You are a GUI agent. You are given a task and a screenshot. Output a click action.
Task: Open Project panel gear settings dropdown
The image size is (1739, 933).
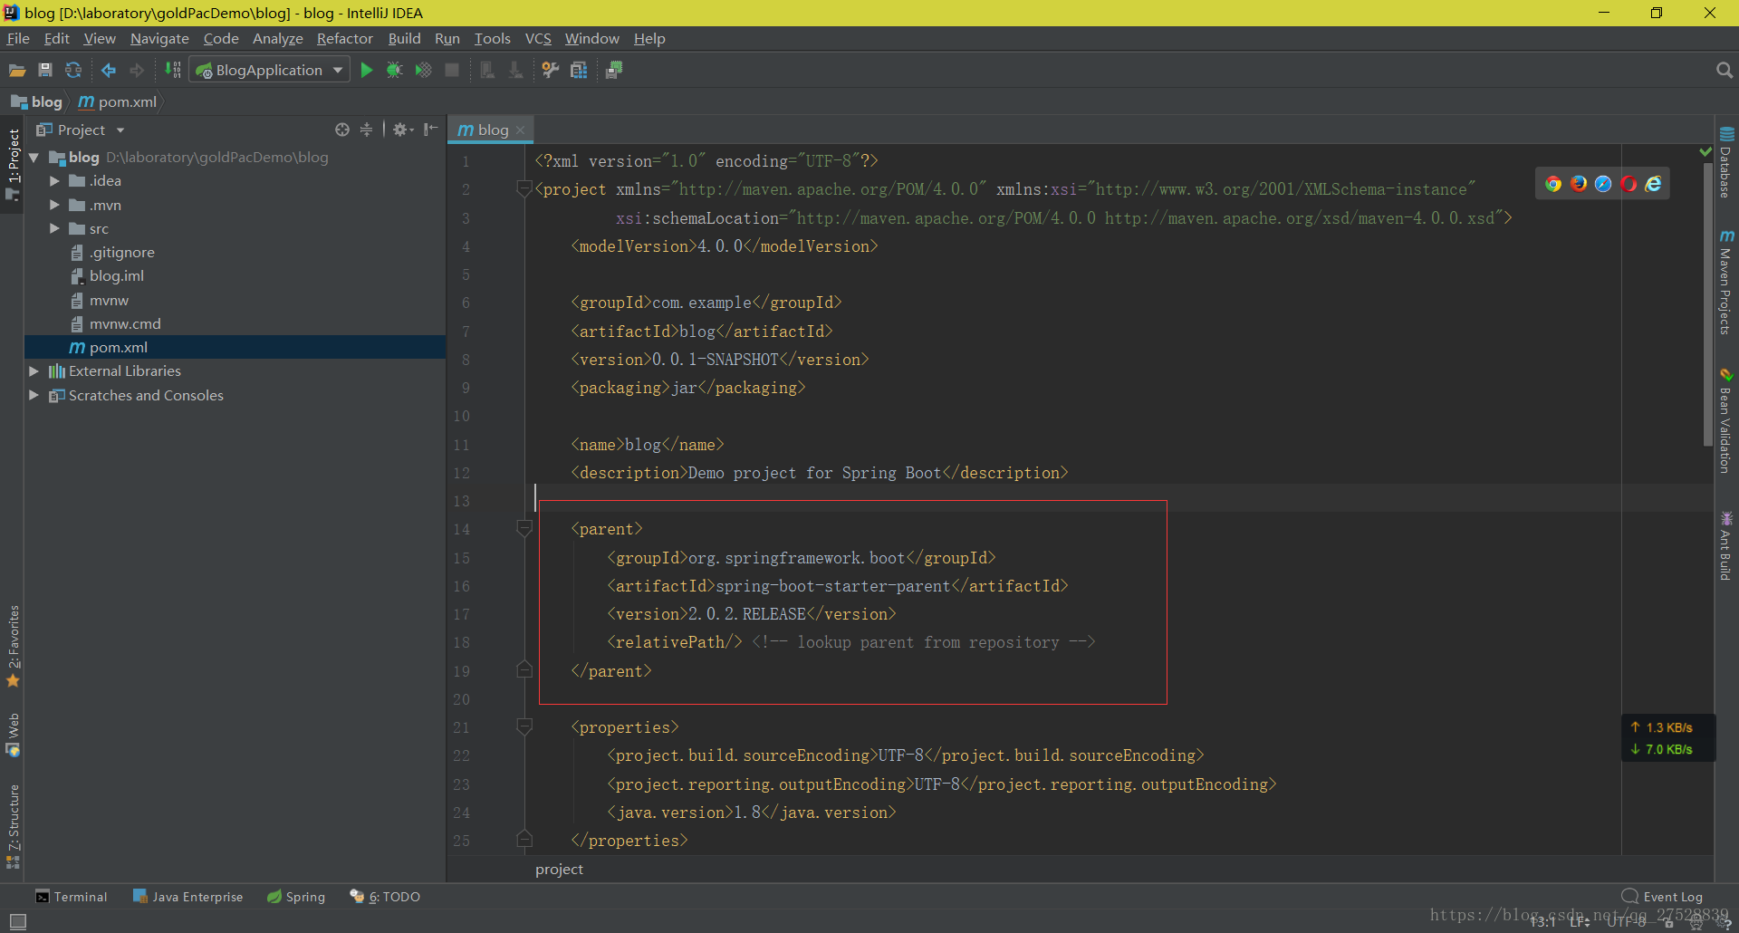pos(403,130)
